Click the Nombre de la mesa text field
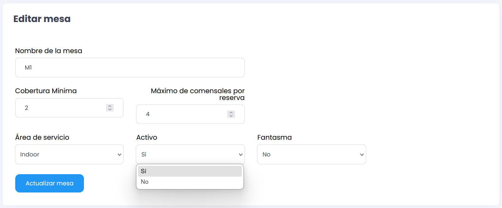Image resolution: width=502 pixels, height=208 pixels. pyautogui.click(x=130, y=67)
